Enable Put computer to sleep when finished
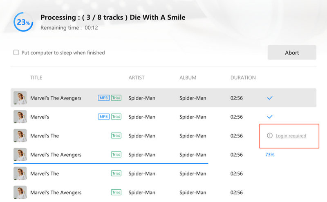This screenshot has height=202, width=327. click(x=16, y=53)
